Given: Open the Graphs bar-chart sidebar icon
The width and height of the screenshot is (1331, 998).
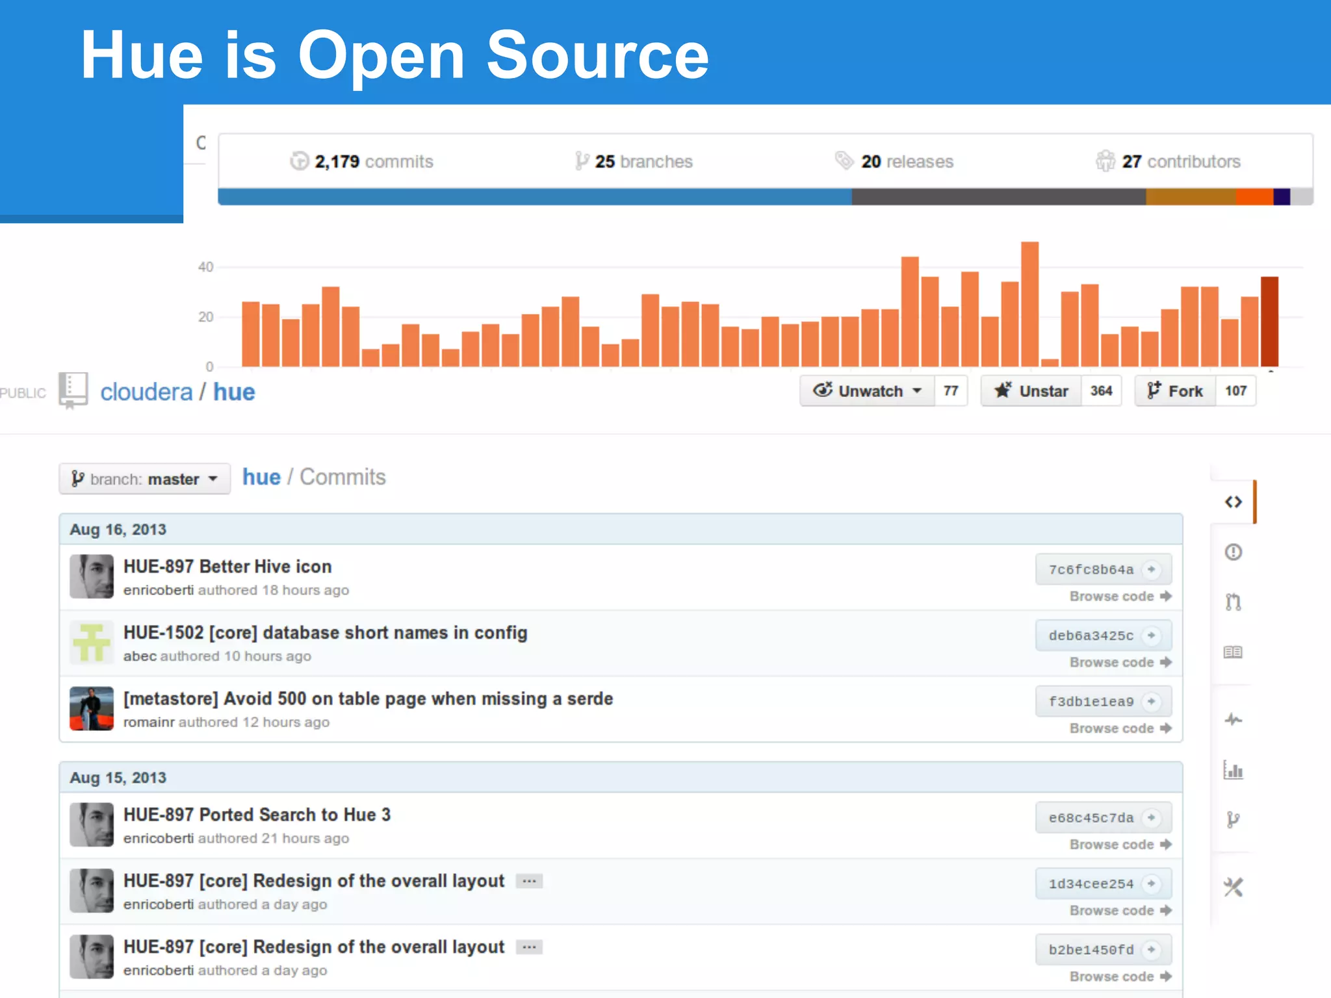Looking at the screenshot, I should click(1233, 770).
